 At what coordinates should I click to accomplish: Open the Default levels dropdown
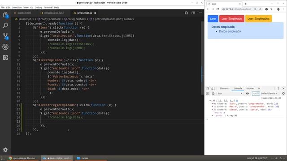(269, 93)
